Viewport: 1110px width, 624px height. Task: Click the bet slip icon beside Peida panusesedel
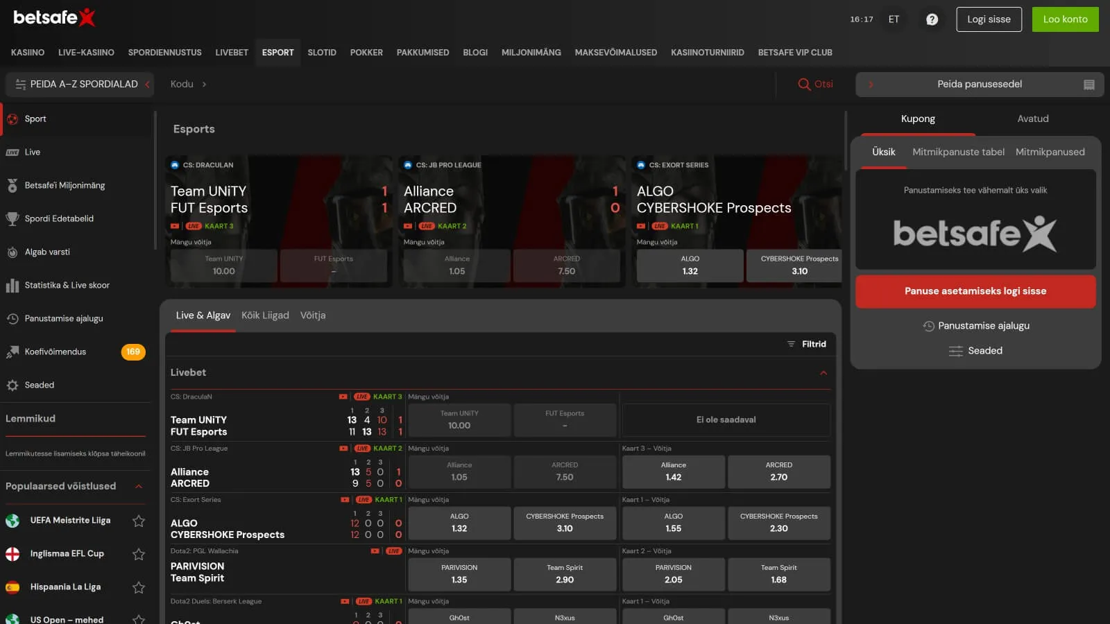click(1088, 85)
